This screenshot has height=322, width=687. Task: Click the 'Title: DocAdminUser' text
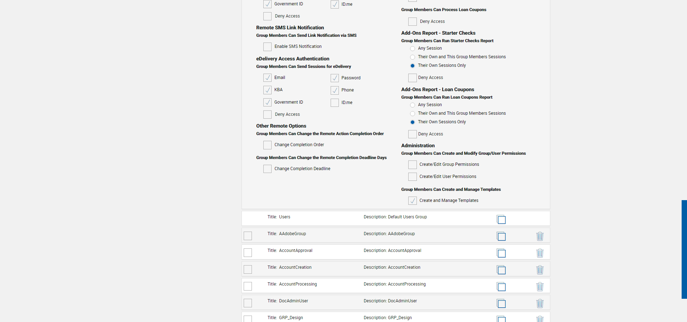[x=288, y=301]
